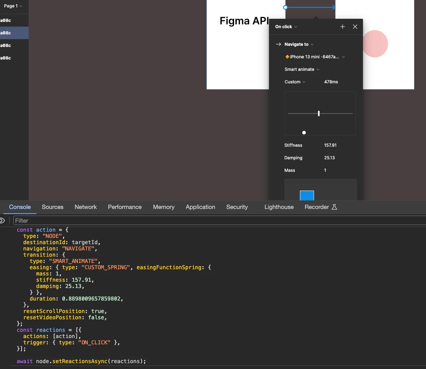Click the spring curve slider handle
The image size is (426, 369).
click(x=319, y=113)
